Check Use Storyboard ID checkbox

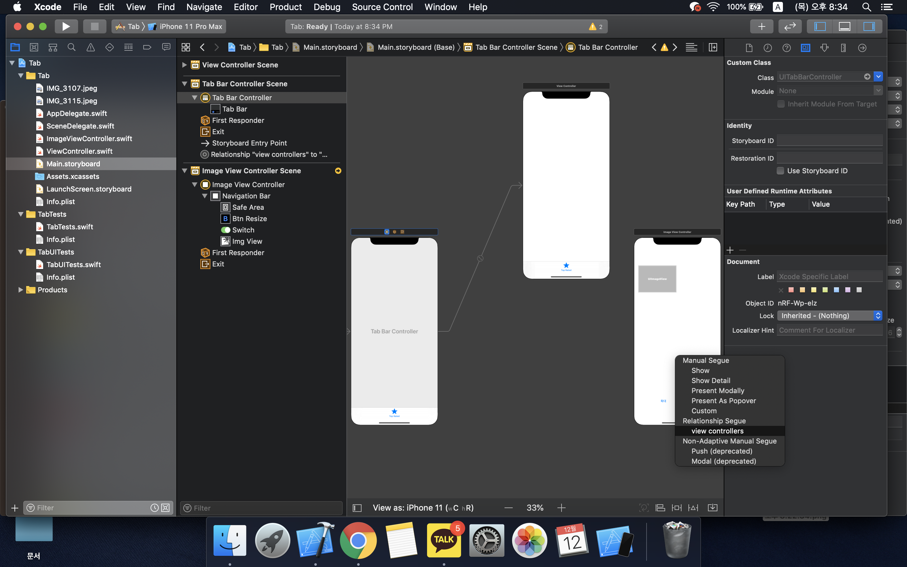(x=781, y=171)
